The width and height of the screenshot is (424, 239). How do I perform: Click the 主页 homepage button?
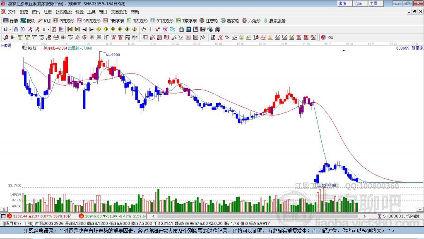tap(376, 3)
